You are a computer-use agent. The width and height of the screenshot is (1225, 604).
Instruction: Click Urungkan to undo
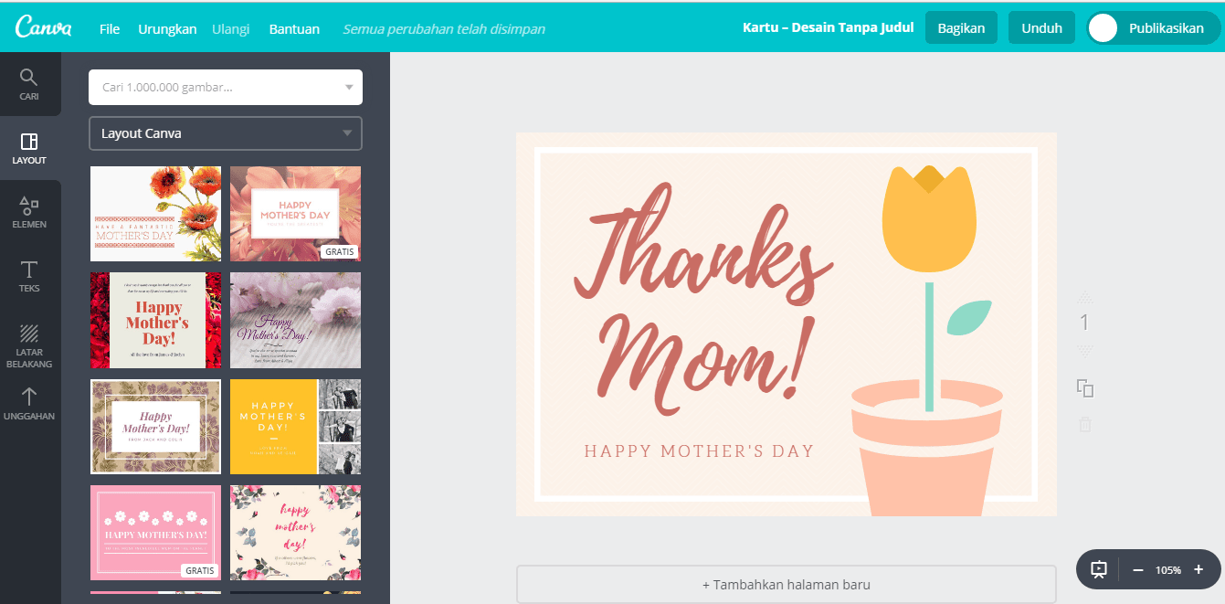(x=167, y=28)
